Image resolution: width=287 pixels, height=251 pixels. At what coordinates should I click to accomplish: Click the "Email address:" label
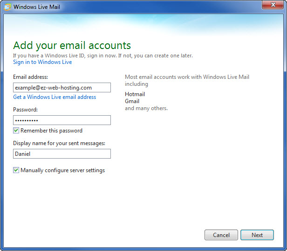click(x=30, y=77)
